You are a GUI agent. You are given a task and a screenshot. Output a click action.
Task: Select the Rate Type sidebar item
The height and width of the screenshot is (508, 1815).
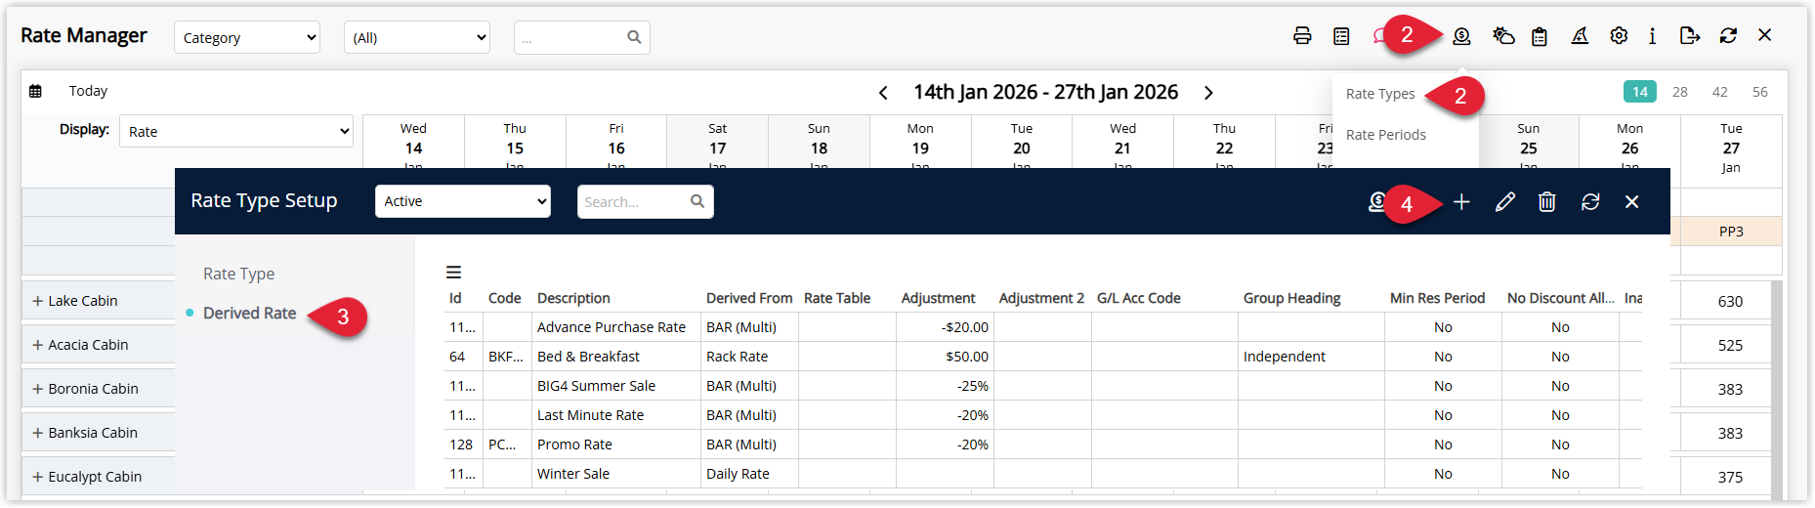238,274
